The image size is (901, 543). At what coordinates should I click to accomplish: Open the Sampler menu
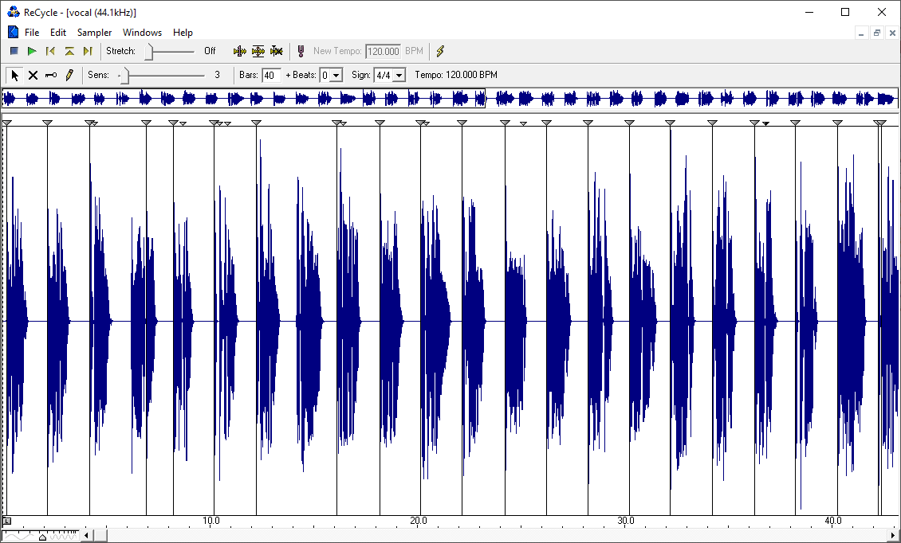point(94,33)
